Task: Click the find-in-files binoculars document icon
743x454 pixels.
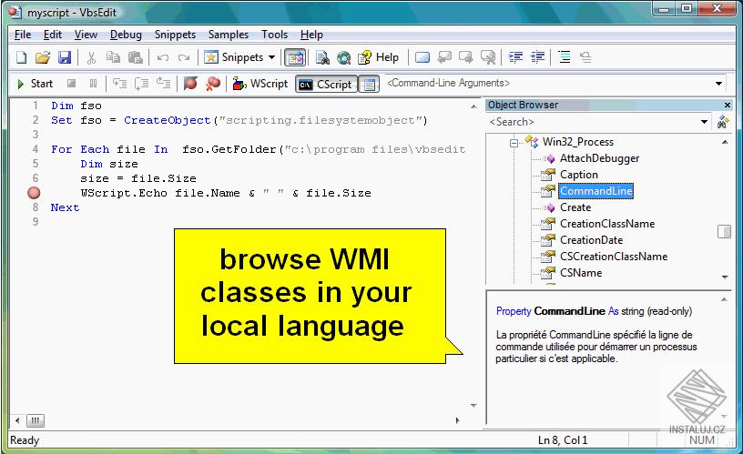Action: pos(322,57)
